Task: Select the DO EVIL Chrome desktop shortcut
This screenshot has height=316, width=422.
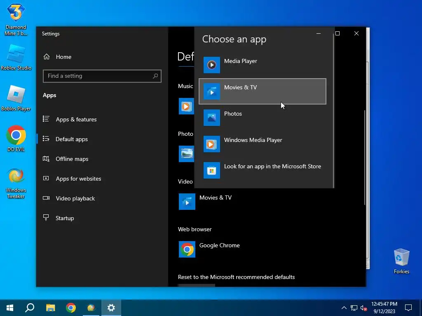Action: 16,139
